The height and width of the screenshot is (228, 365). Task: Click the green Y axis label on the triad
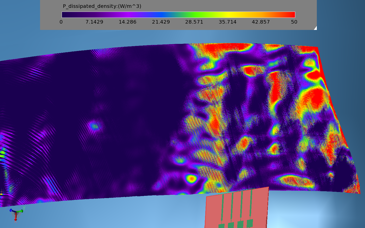click(x=24, y=208)
